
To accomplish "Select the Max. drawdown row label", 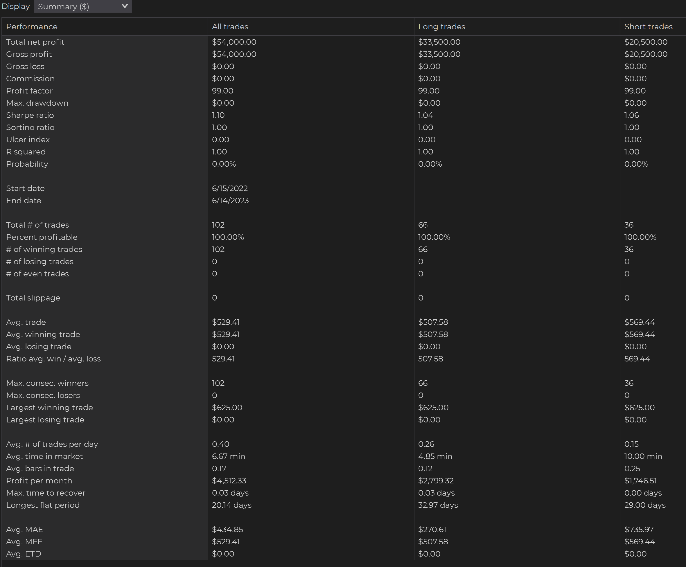I will [x=37, y=103].
